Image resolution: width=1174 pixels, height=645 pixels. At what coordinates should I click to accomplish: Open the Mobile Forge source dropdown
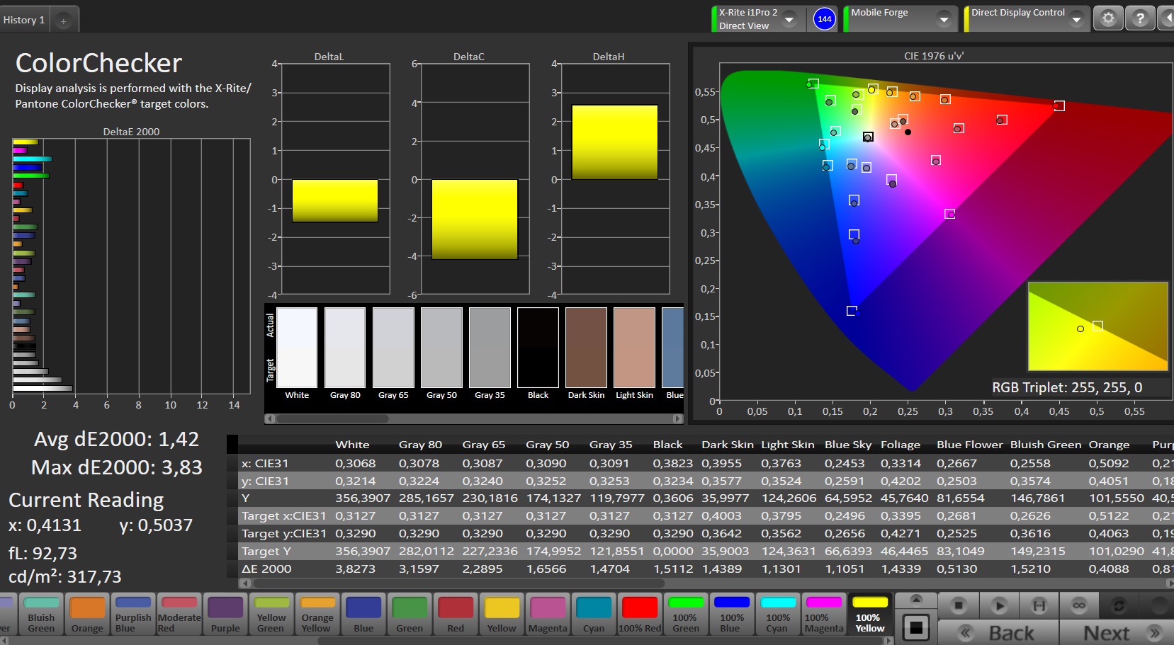(x=943, y=19)
